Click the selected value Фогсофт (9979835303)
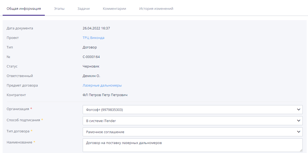Image resolution: width=308 pixels, height=153 pixels. [104, 109]
